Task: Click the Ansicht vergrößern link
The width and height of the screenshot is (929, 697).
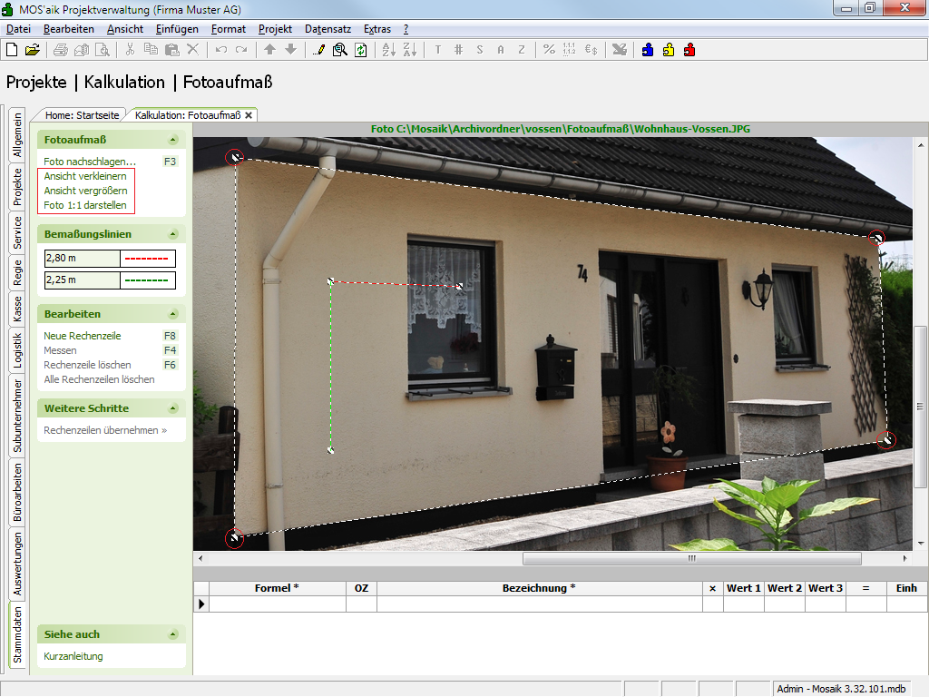Action: (85, 191)
